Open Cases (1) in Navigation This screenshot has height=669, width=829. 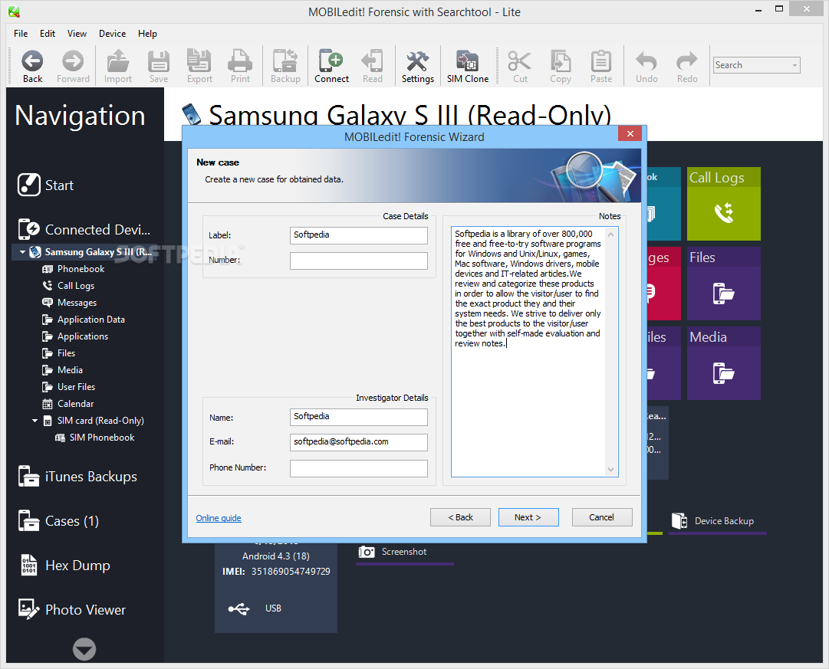[58, 520]
